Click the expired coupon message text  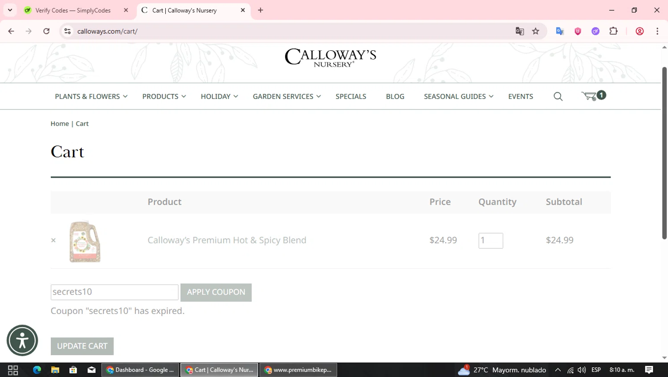click(118, 311)
